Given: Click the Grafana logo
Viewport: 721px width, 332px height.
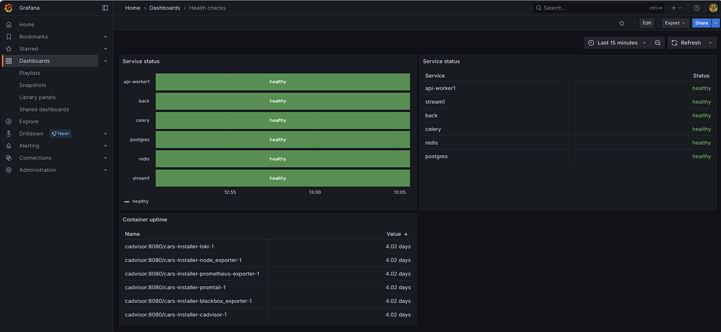Looking at the screenshot, I should (x=8, y=7).
